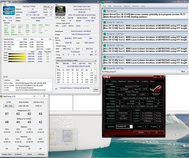Open the CPU #0 selector dropdown in HWiNFO
The width and height of the screenshot is (189, 158).
(48, 7)
